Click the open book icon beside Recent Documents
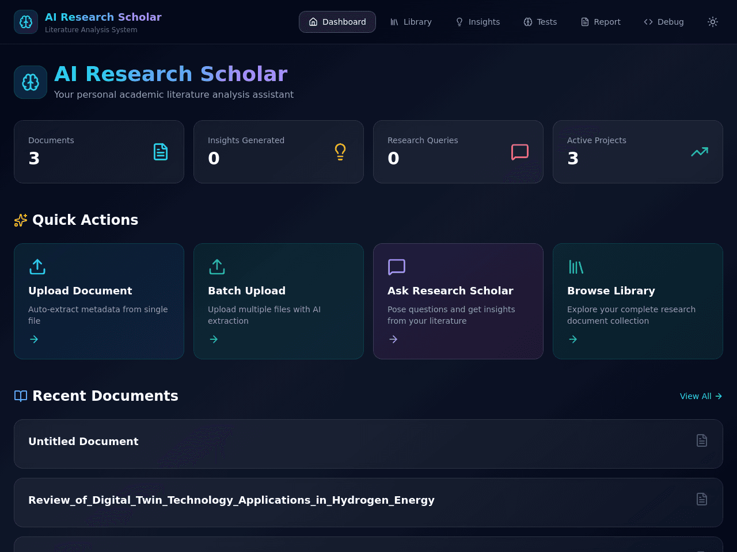This screenshot has height=552, width=737. [21, 396]
